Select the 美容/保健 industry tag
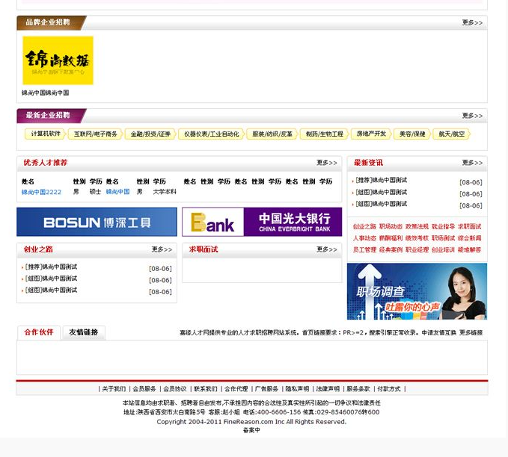Image resolution: width=508 pixels, height=457 pixels. pos(412,134)
